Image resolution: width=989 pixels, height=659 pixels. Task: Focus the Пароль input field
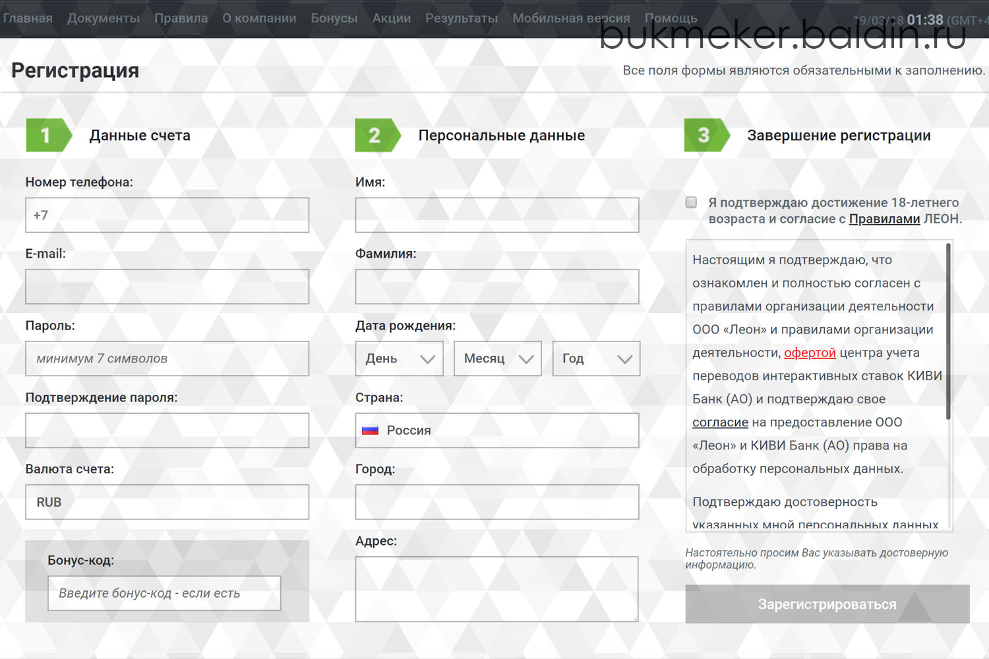coord(167,358)
